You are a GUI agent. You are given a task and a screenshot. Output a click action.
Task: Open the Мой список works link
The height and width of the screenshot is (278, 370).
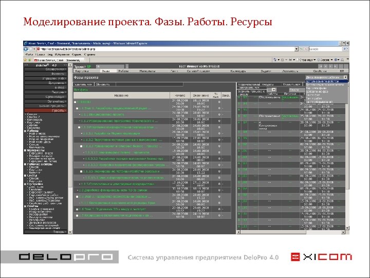pyautogui.click(x=38, y=133)
